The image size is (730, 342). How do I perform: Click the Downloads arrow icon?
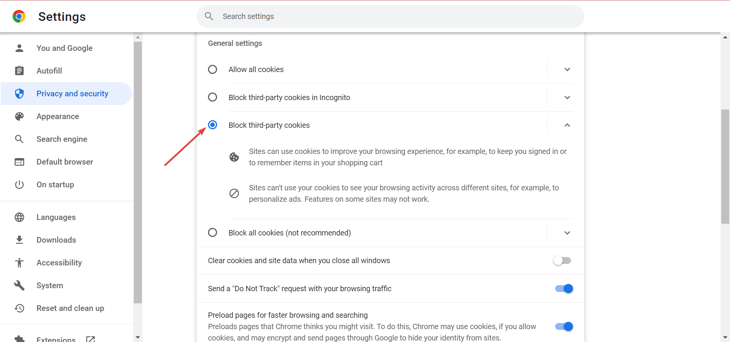coord(19,240)
